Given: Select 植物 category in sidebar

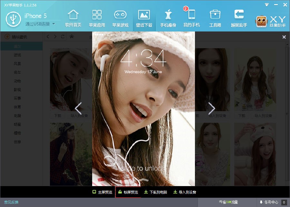Looking at the screenshot, I should coord(17,133).
